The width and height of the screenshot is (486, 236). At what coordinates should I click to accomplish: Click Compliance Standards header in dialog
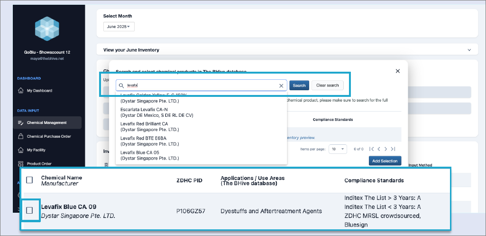pos(333,120)
